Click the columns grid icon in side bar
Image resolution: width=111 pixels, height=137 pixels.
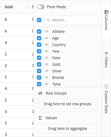coord(106,12)
